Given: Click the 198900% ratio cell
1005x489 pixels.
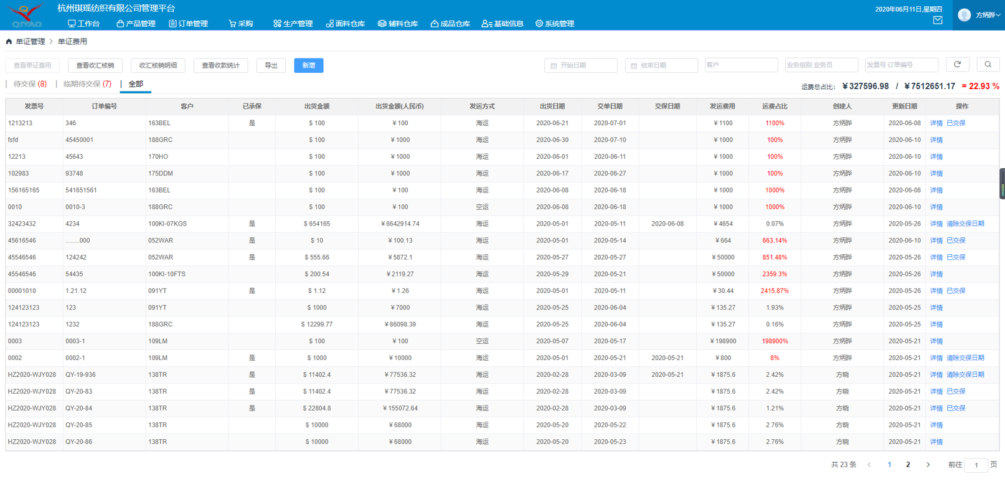Looking at the screenshot, I should tap(775, 341).
